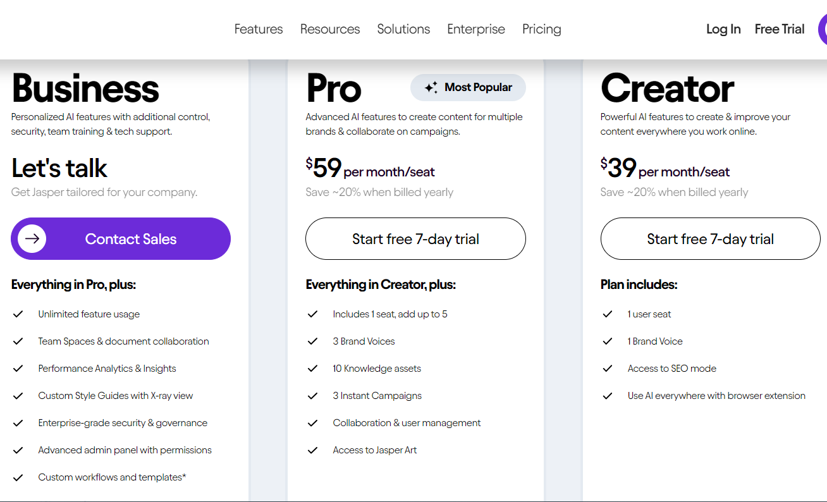Click the checkmark beside Unlimited feature usage
This screenshot has width=827, height=502.
18,314
